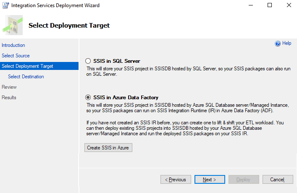Viewport: 297px width, 193px height.
Task: Click the Review step in sidebar
Action: (x=9, y=87)
